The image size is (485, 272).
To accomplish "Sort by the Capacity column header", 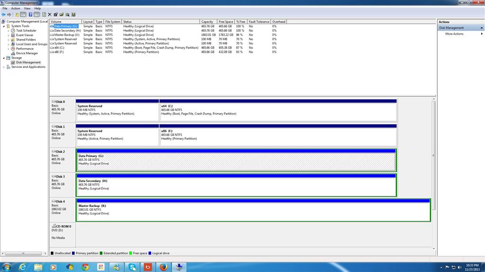I will [x=208, y=22].
